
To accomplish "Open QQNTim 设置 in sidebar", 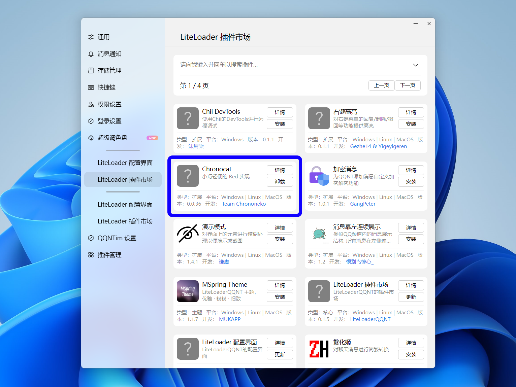I will 123,238.
